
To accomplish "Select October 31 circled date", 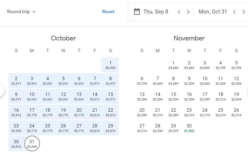I will click(32, 143).
